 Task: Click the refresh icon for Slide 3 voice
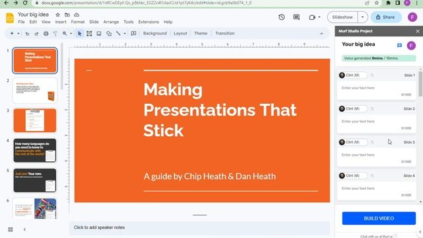(x=372, y=142)
